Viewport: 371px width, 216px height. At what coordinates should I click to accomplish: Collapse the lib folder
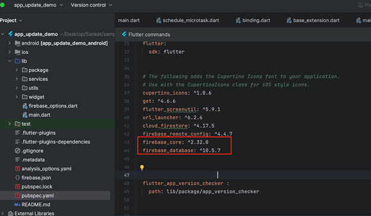click(x=10, y=61)
